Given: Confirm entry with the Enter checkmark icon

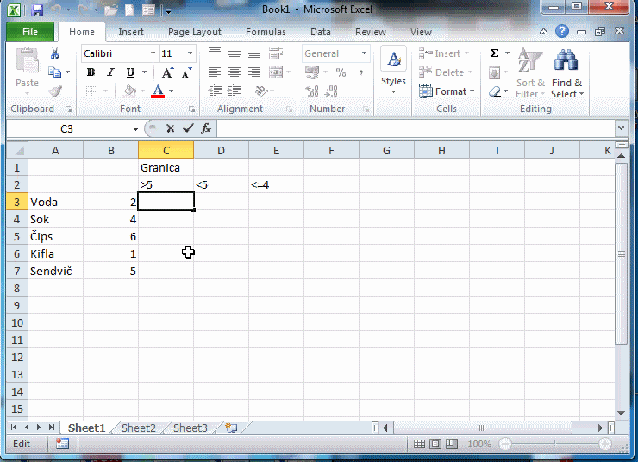Looking at the screenshot, I should 188,128.
